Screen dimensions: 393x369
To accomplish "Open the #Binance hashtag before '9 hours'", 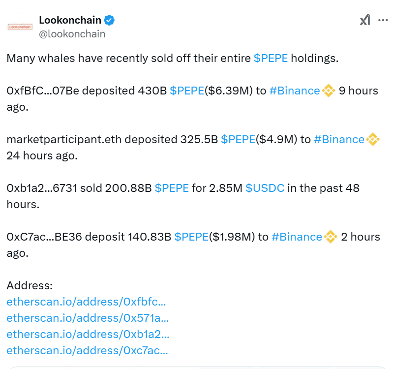I will pyautogui.click(x=295, y=91).
